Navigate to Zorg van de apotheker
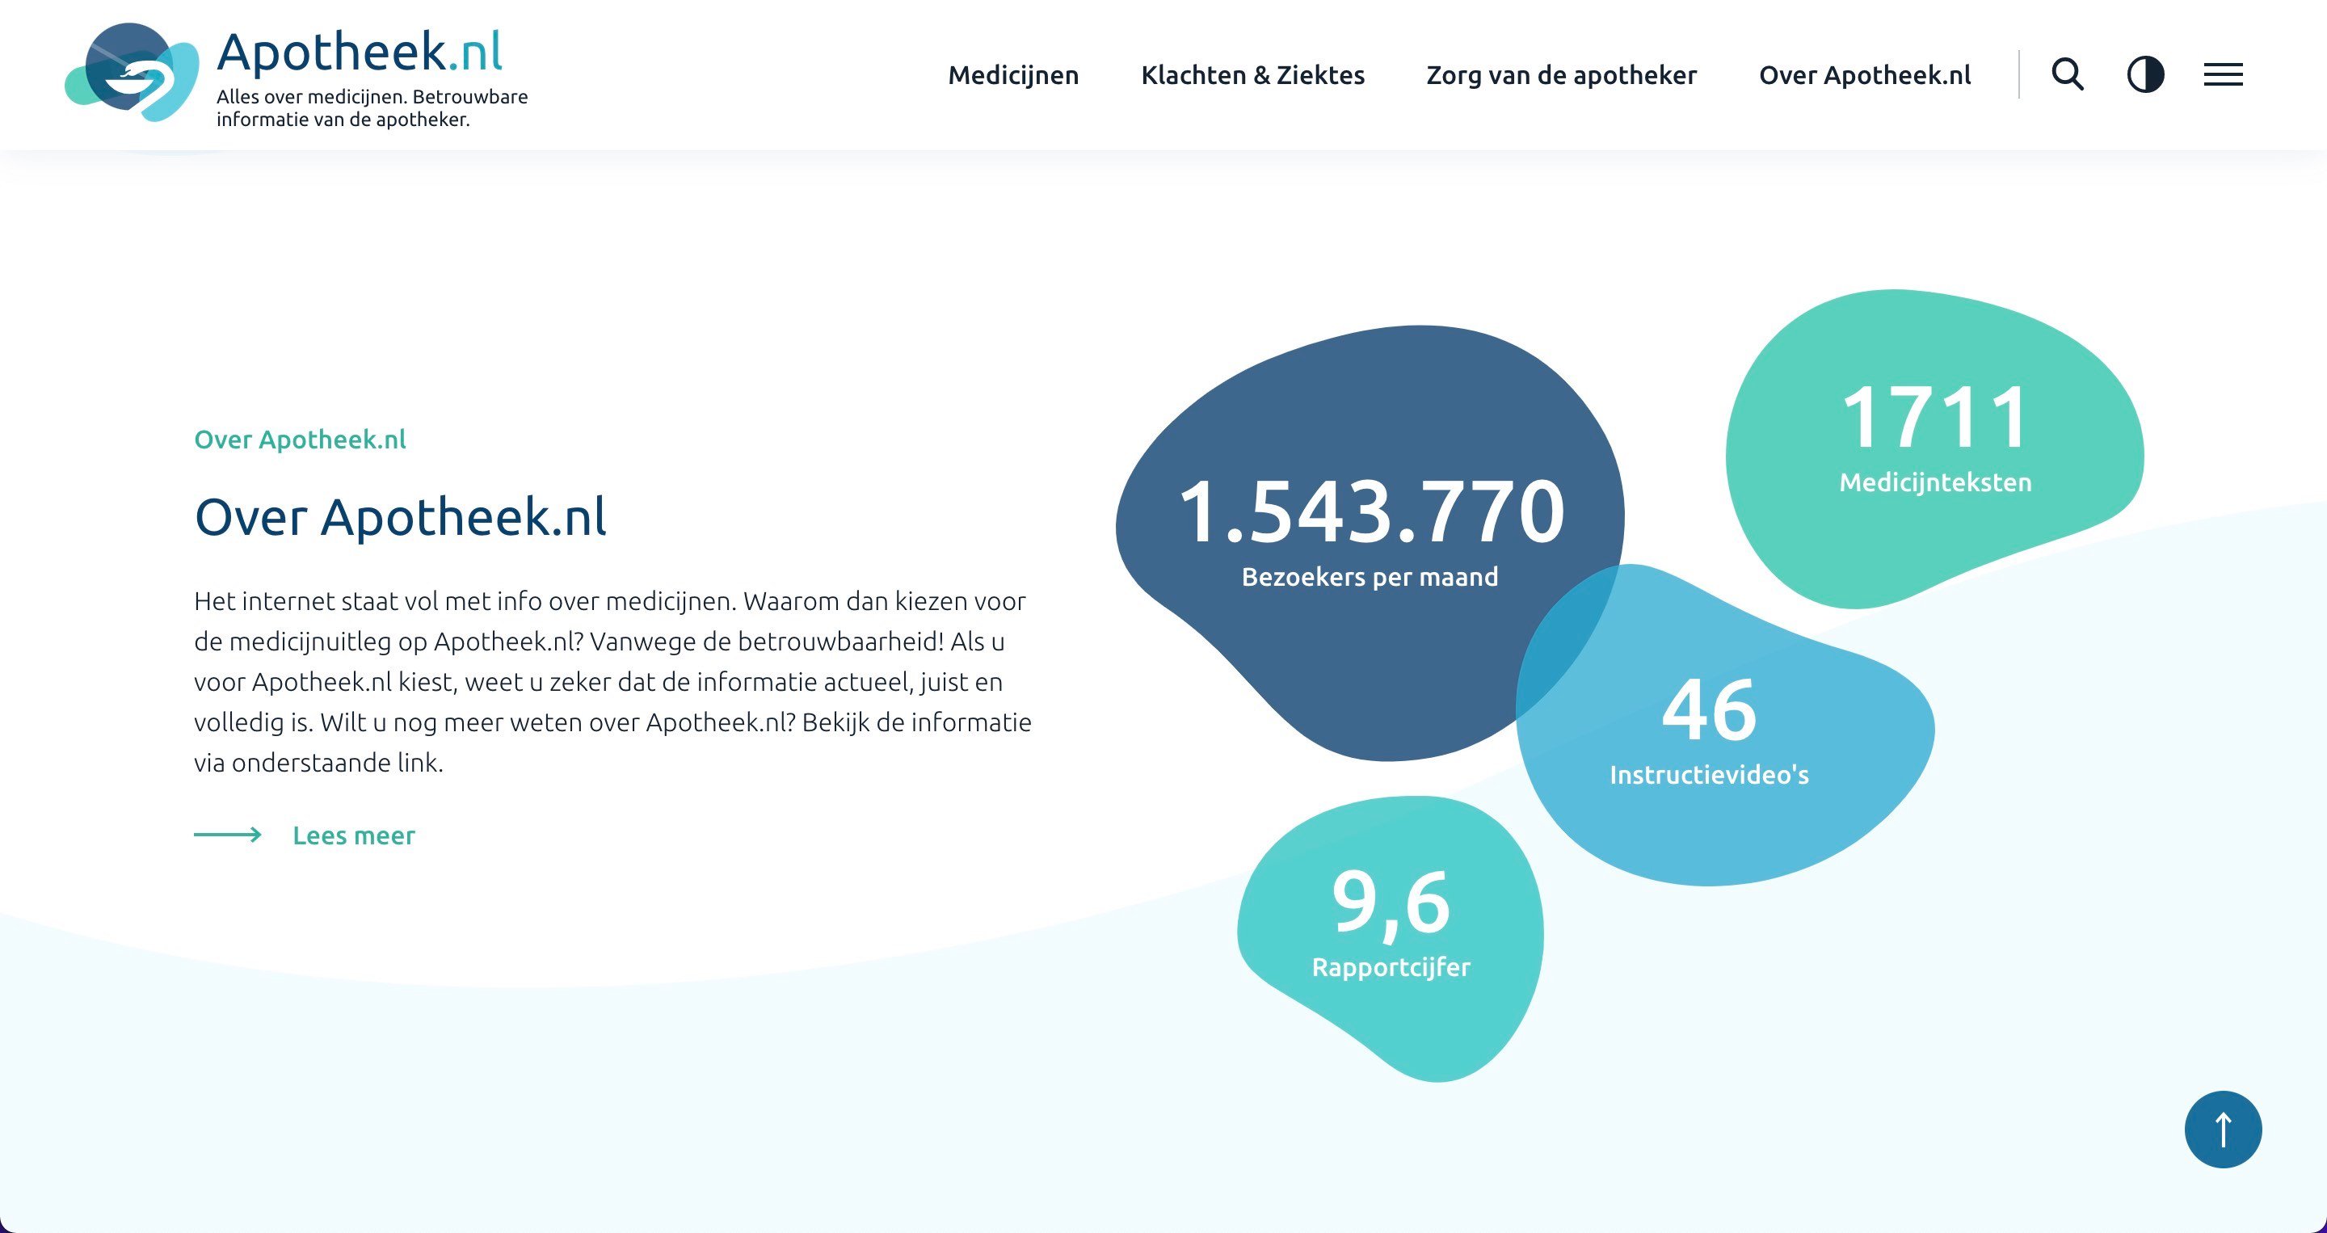 pos(1562,75)
